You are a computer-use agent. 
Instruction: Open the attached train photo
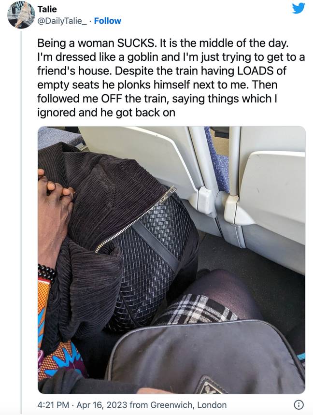[171, 259]
